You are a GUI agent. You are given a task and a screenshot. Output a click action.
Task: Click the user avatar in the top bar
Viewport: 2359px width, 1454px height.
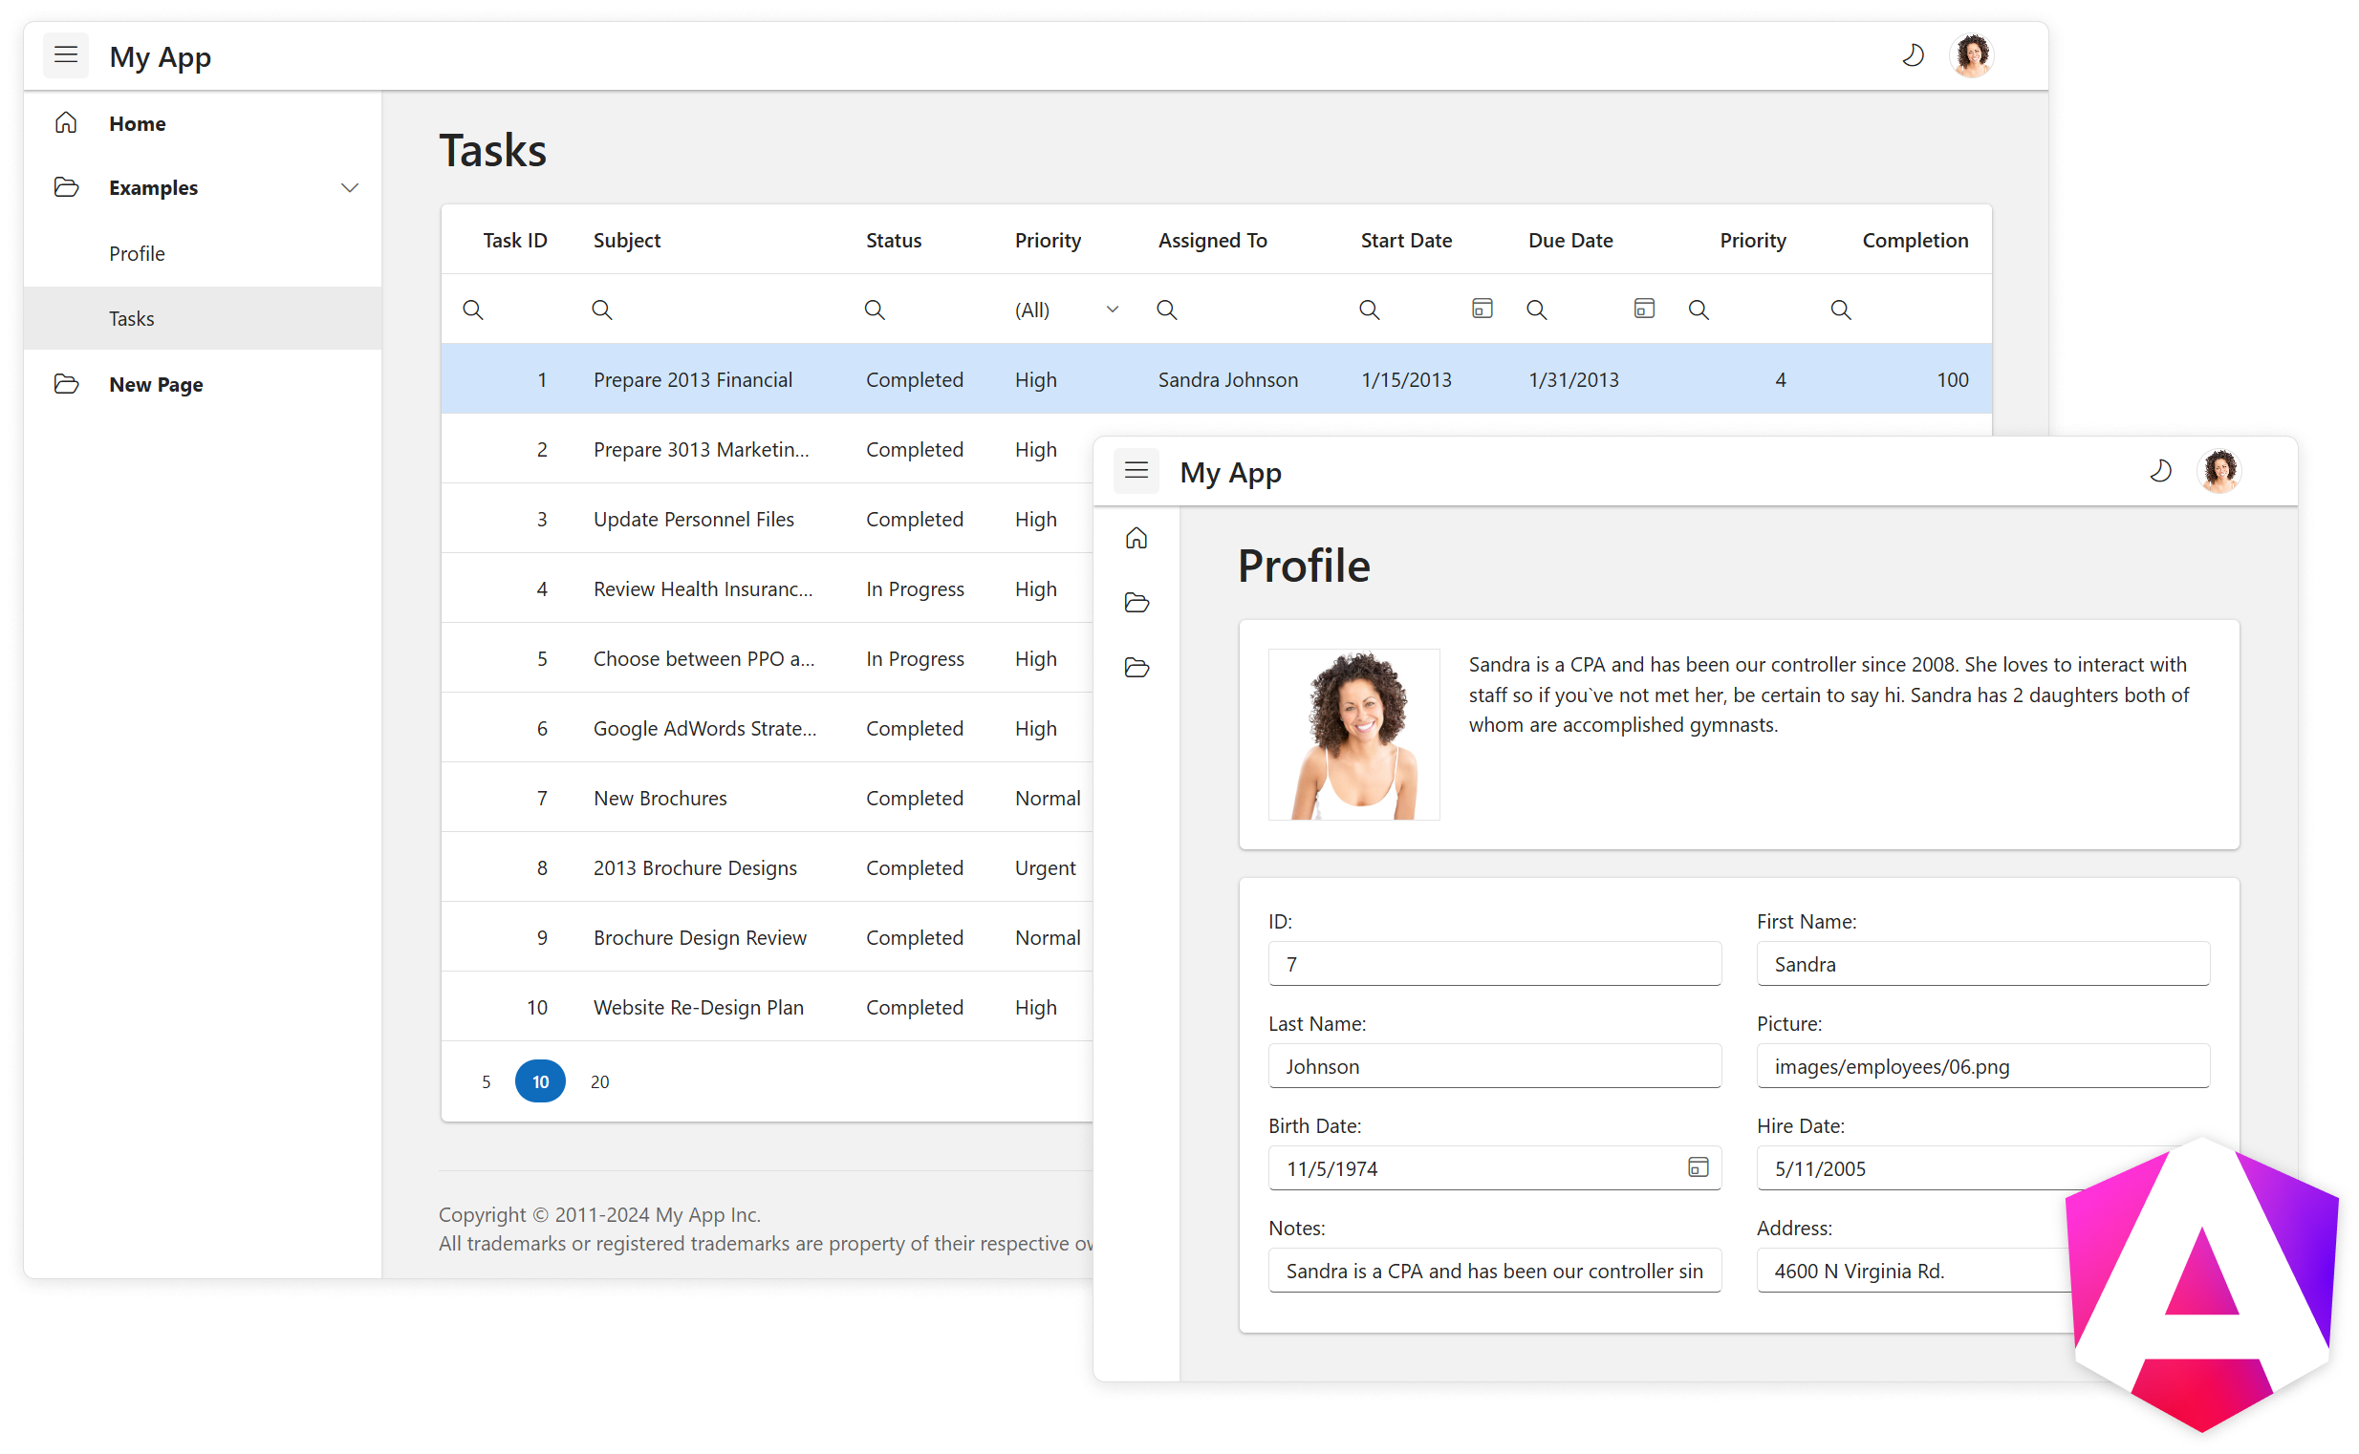tap(1970, 54)
